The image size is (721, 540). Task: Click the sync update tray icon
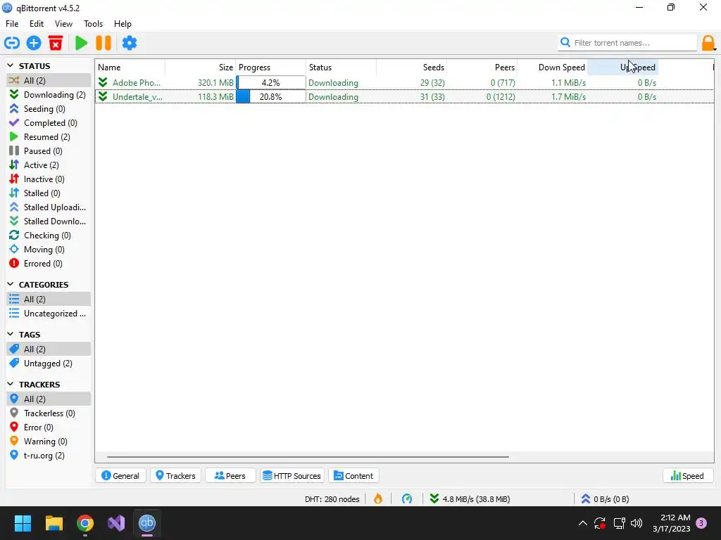(600, 523)
